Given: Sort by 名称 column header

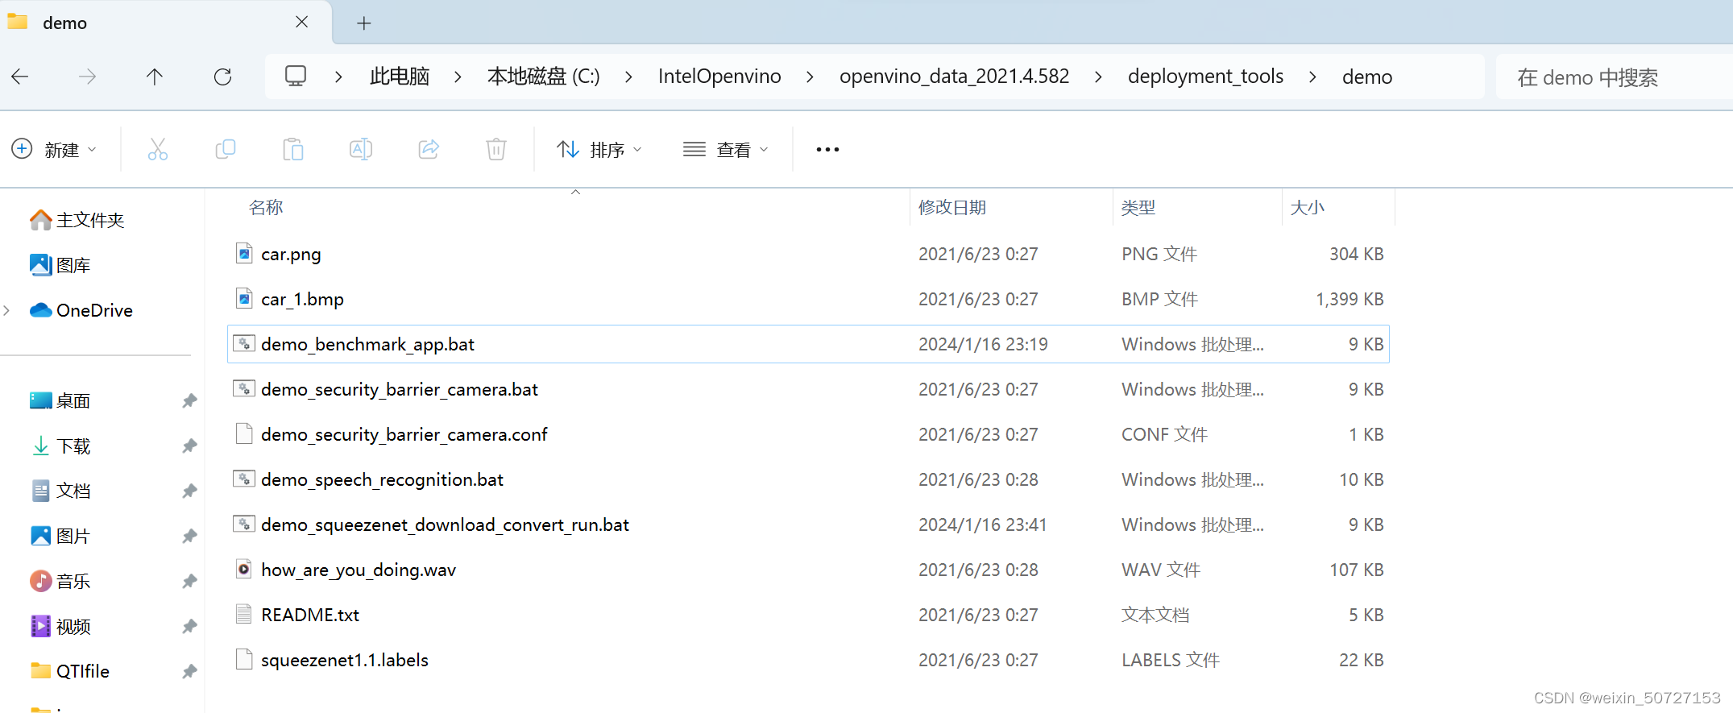Looking at the screenshot, I should 266,207.
